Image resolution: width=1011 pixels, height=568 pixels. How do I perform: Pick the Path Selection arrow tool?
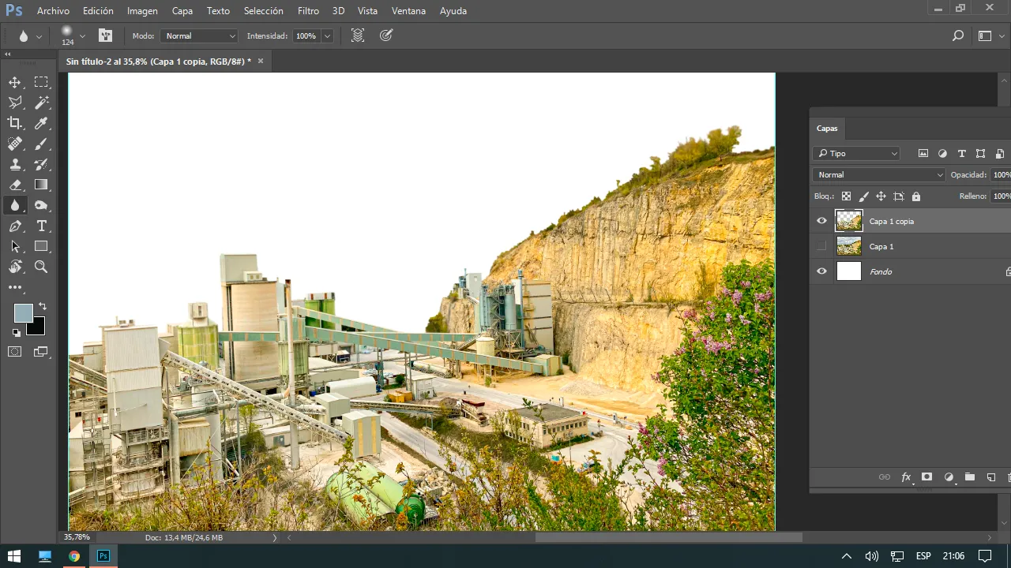coord(15,246)
